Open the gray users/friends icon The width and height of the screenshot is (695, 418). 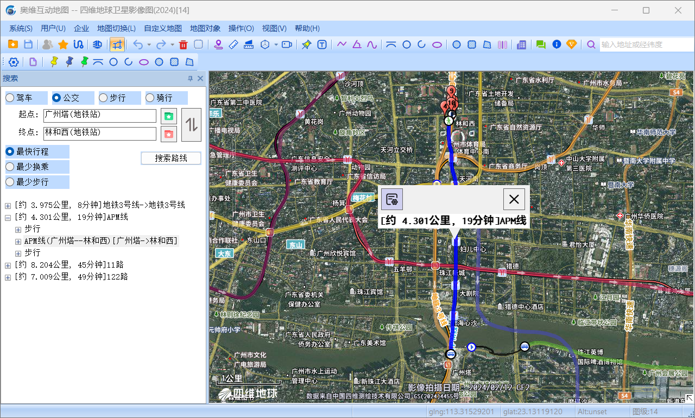click(x=48, y=45)
